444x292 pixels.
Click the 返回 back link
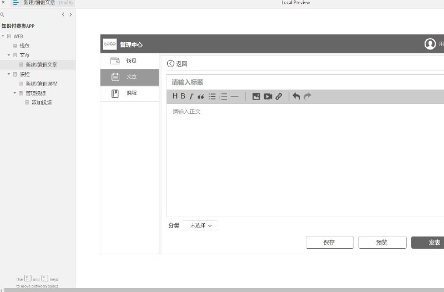pos(181,64)
